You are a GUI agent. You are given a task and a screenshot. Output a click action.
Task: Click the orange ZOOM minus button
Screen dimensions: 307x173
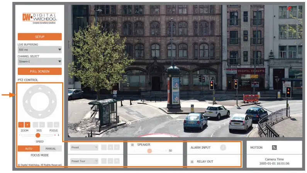[21, 125]
